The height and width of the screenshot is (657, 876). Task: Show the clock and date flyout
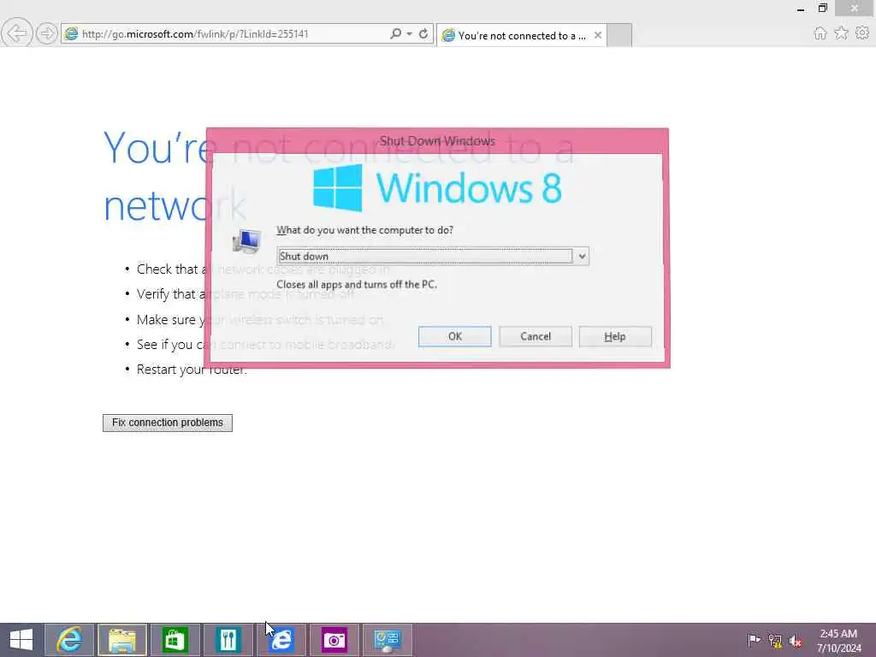pyautogui.click(x=838, y=641)
